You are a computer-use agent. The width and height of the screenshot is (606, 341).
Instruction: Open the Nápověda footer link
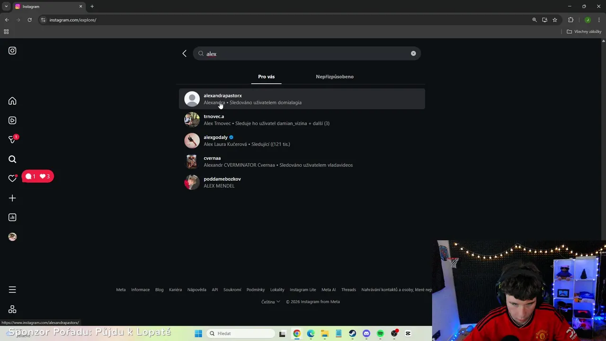tap(196, 290)
